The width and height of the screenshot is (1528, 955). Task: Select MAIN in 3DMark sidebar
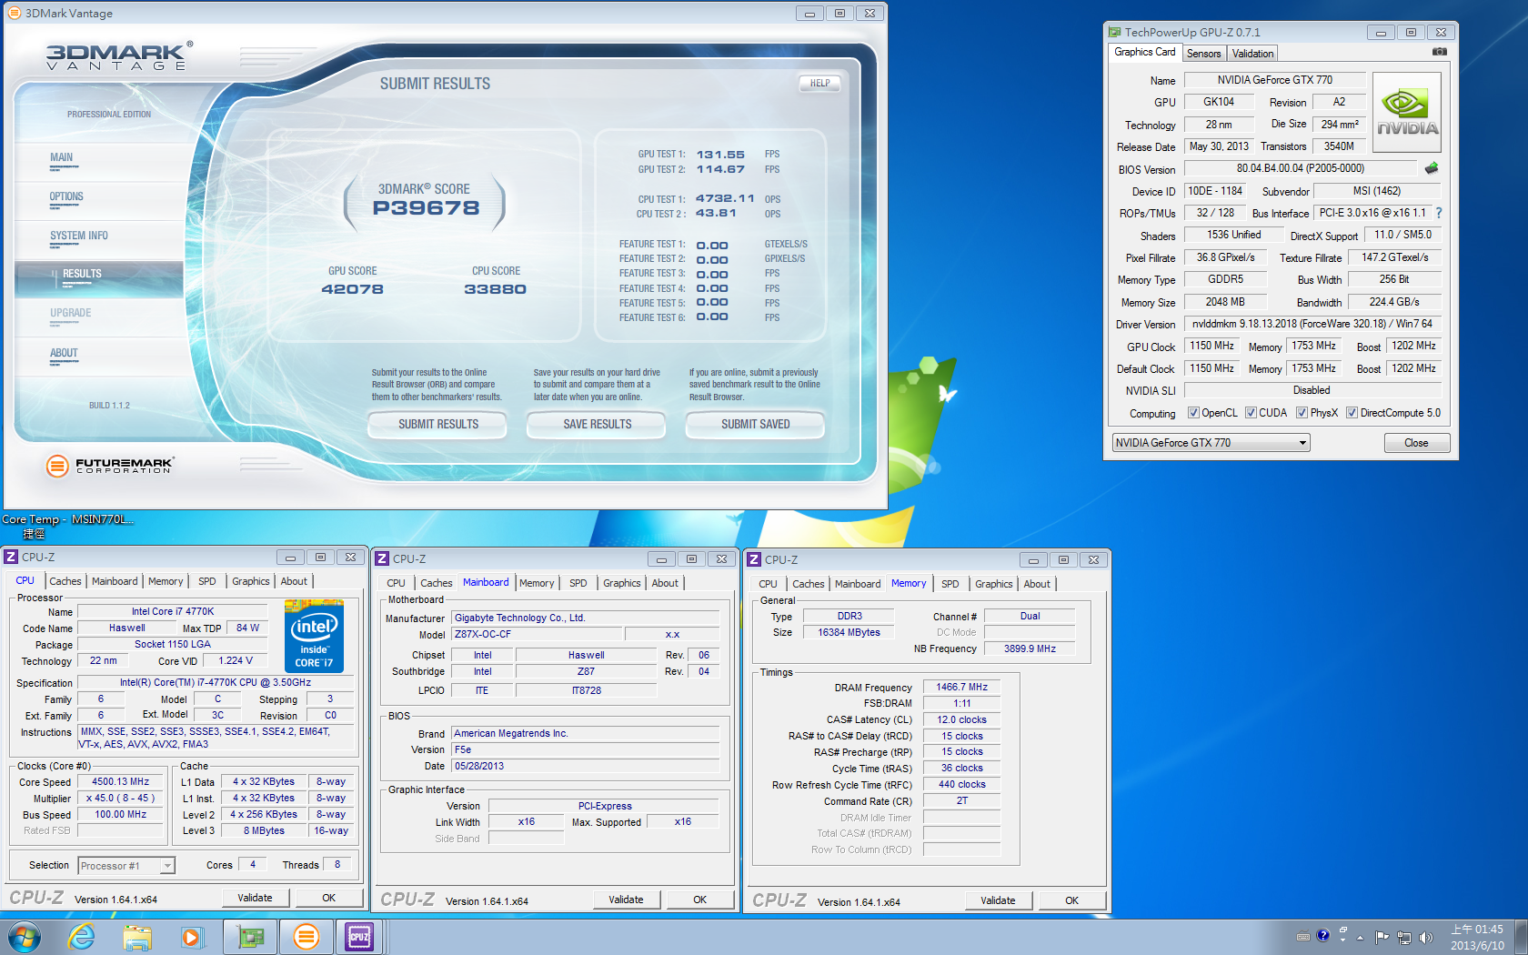61,157
